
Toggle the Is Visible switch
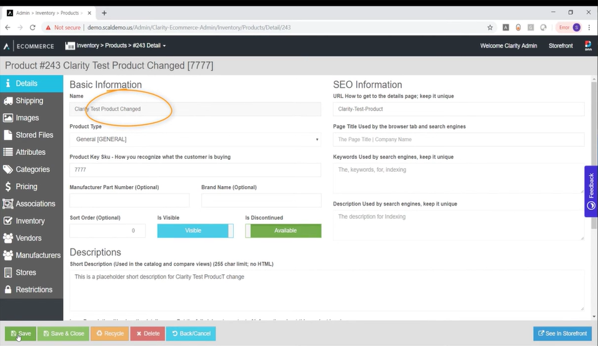(195, 230)
